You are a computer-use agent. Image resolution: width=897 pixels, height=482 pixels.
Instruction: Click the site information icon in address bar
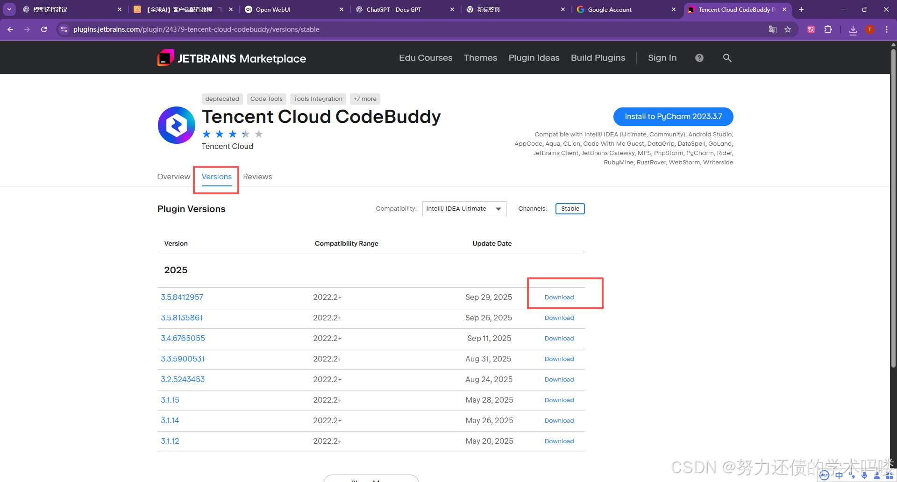64,29
